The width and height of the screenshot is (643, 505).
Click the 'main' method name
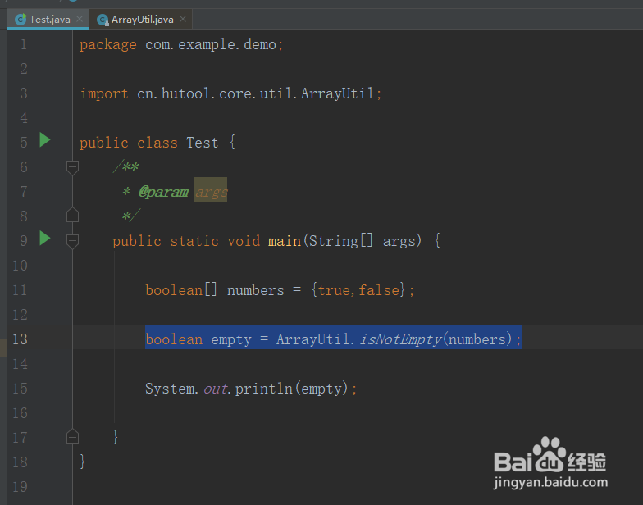[284, 241]
